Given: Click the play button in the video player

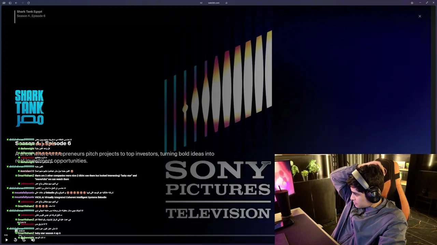Looking at the screenshot, I should click(x=6, y=240).
